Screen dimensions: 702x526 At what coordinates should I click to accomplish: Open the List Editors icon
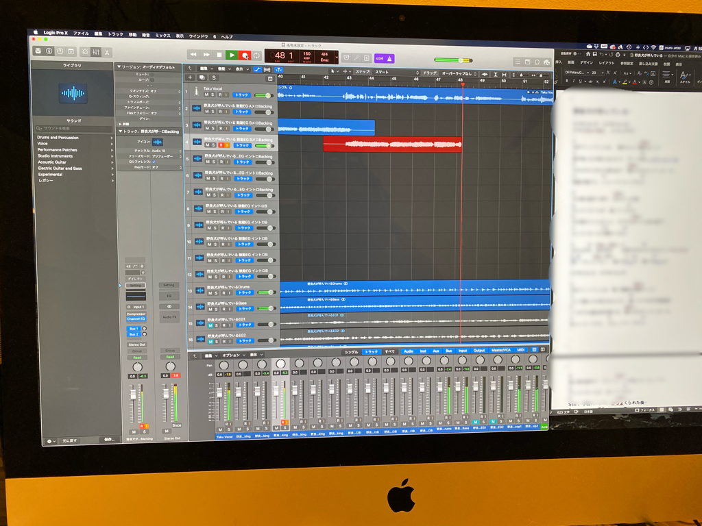click(x=518, y=62)
